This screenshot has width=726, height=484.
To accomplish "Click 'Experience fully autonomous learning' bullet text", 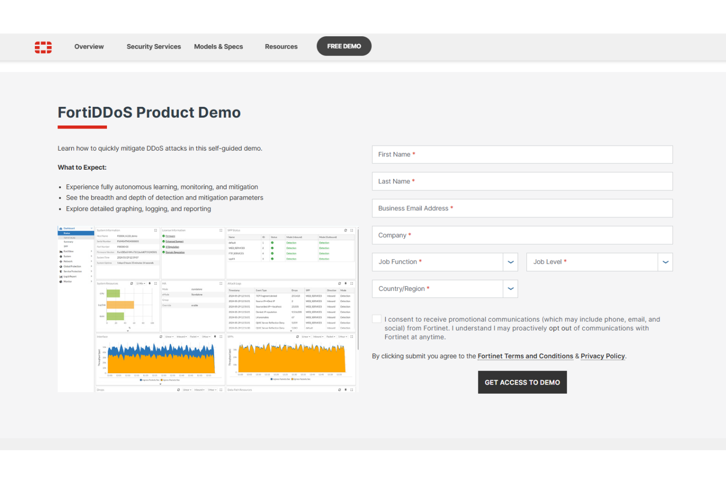I will point(162,187).
